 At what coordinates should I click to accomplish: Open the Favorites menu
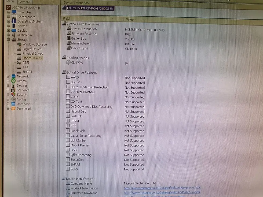tap(25, 2)
